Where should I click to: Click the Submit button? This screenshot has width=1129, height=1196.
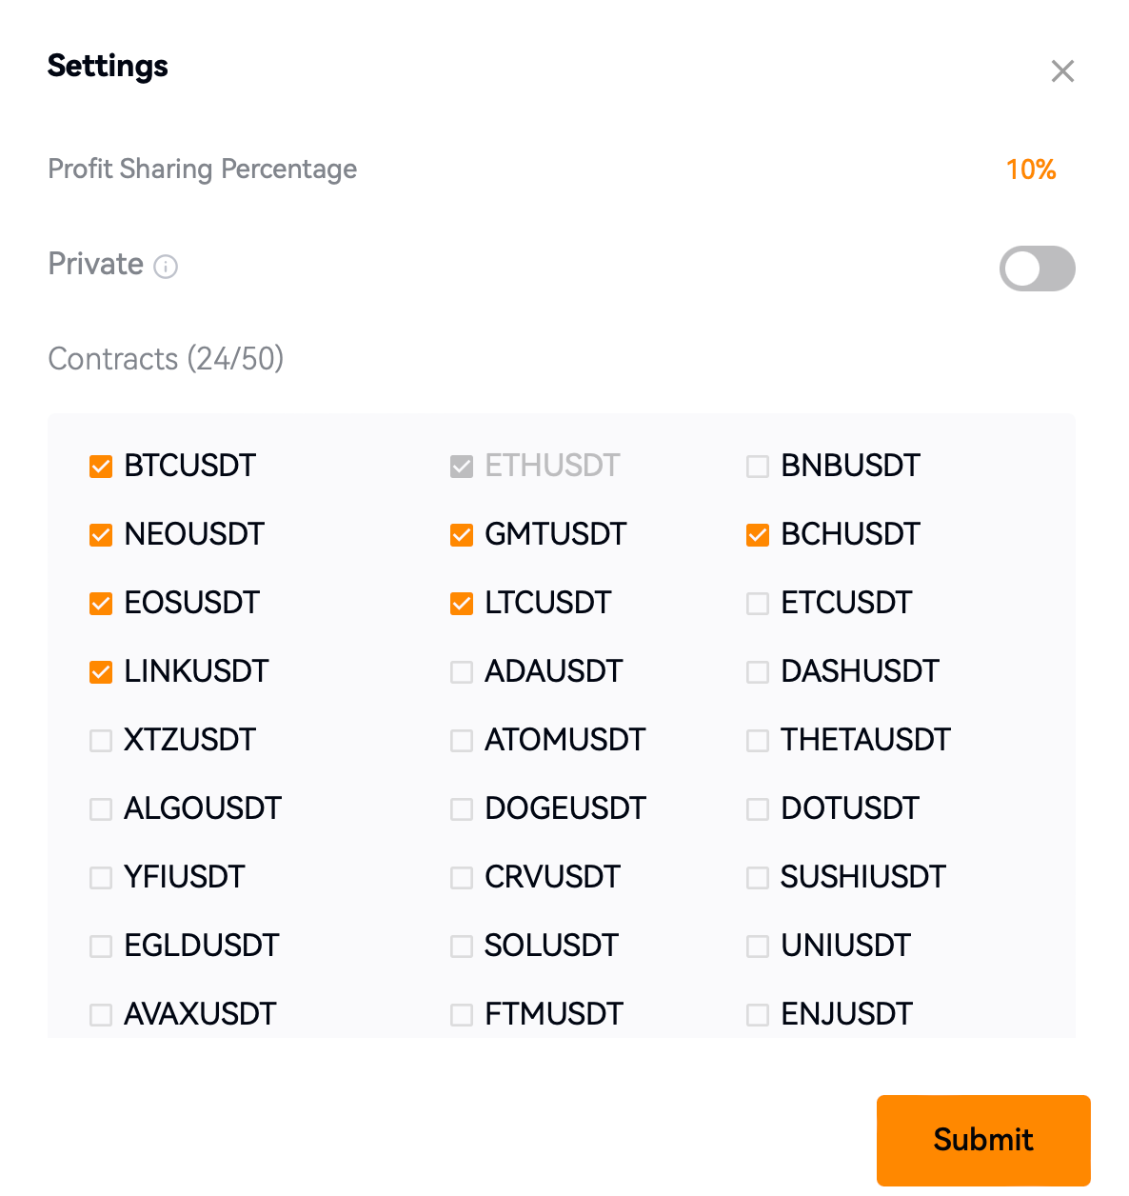[x=983, y=1140]
